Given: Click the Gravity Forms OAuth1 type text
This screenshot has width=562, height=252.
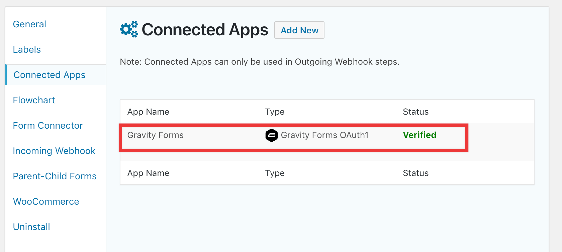Looking at the screenshot, I should point(324,135).
